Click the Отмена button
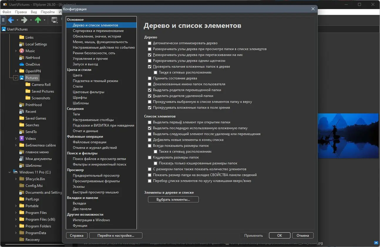The width and height of the screenshot is (380, 247). (303, 236)
